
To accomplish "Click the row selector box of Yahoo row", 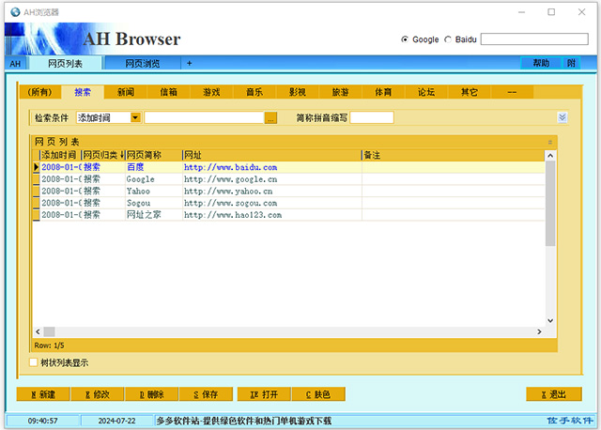I will click(36, 192).
